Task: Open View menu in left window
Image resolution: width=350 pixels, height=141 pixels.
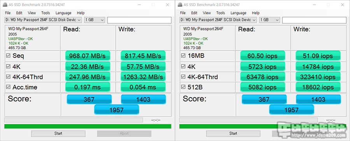Action: pyautogui.click(x=32, y=13)
